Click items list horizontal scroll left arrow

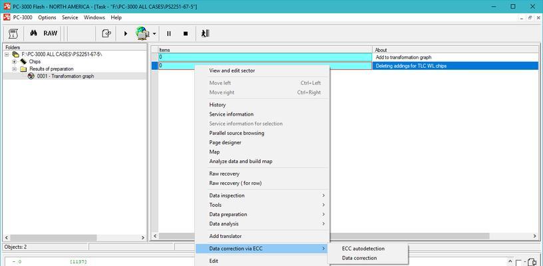tap(155, 236)
